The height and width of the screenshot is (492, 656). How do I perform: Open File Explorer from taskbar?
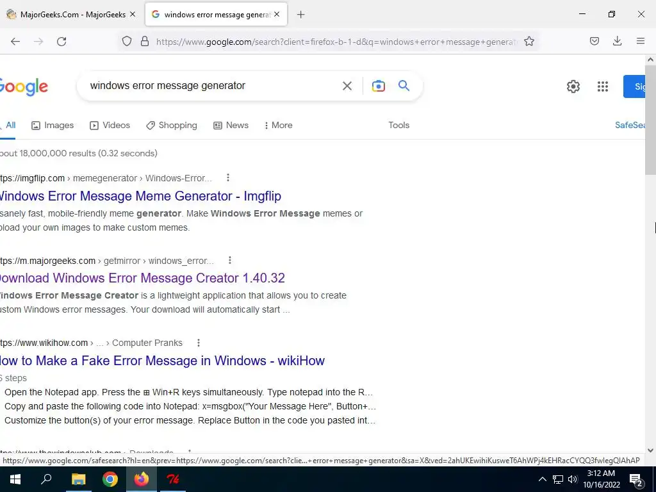point(78,479)
